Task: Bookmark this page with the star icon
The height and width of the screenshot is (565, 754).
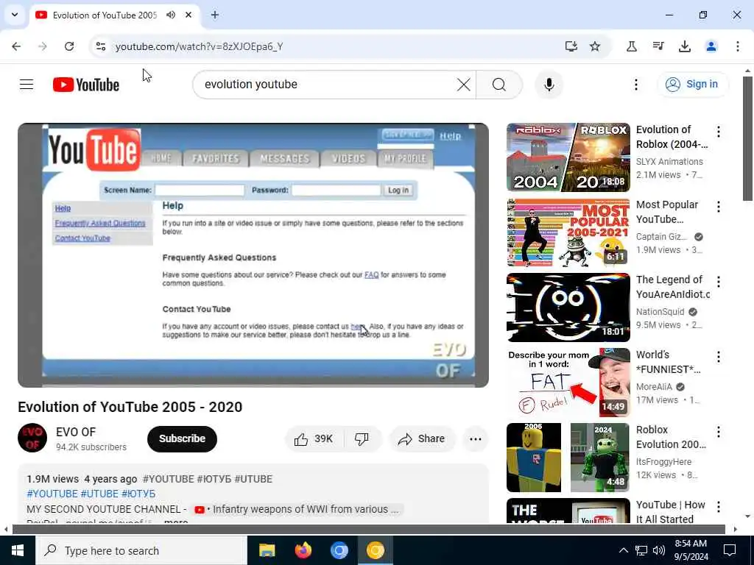Action: pos(595,46)
